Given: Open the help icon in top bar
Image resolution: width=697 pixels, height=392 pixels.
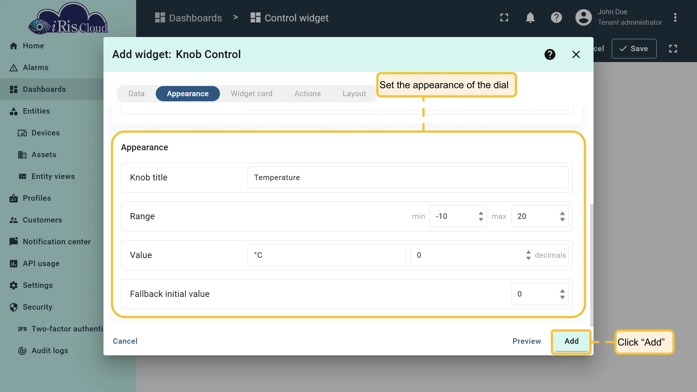Looking at the screenshot, I should pyautogui.click(x=557, y=17).
